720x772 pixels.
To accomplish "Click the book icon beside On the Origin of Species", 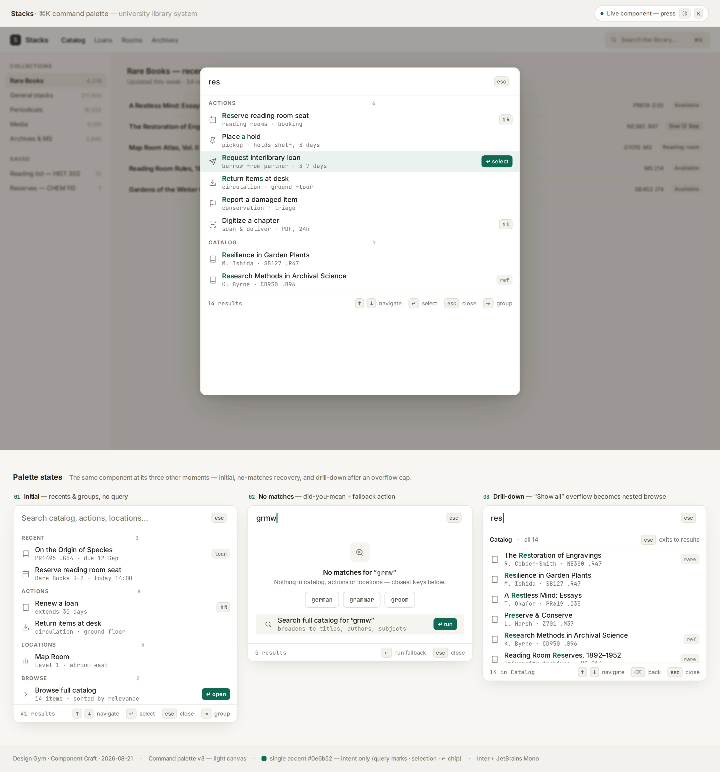I will coord(26,554).
